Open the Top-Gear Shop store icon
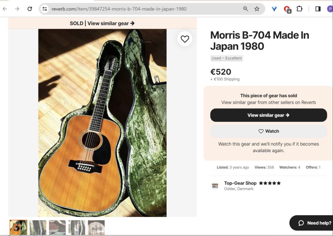Screen dimensions: 333x236 pyautogui.click(x=215, y=186)
